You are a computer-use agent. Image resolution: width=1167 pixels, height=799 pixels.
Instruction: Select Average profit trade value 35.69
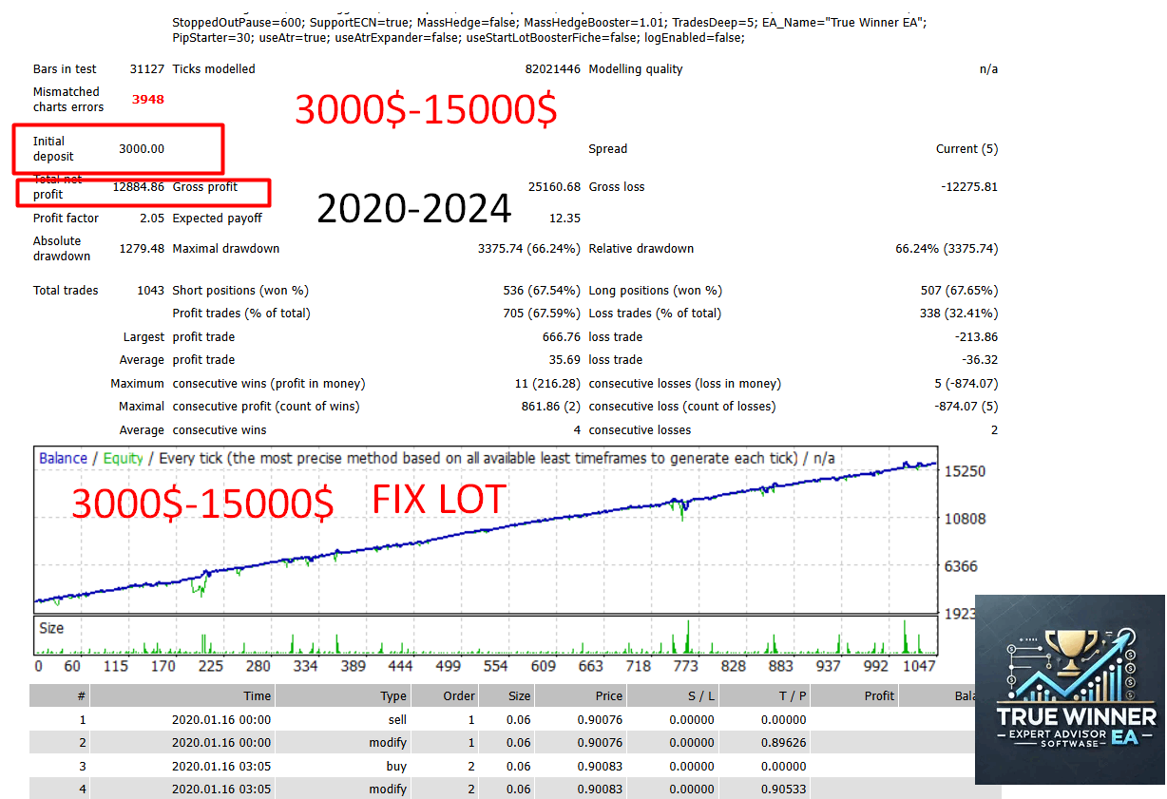click(x=564, y=360)
